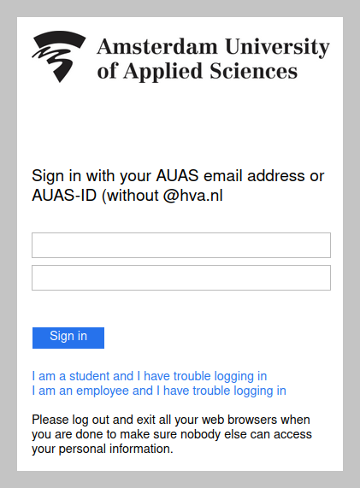Click the 'Sign in with your AUAS' heading

click(178, 185)
